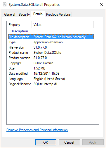106x148 pixels.
Task: Click the Public Domain value
Action: pos(44,63)
